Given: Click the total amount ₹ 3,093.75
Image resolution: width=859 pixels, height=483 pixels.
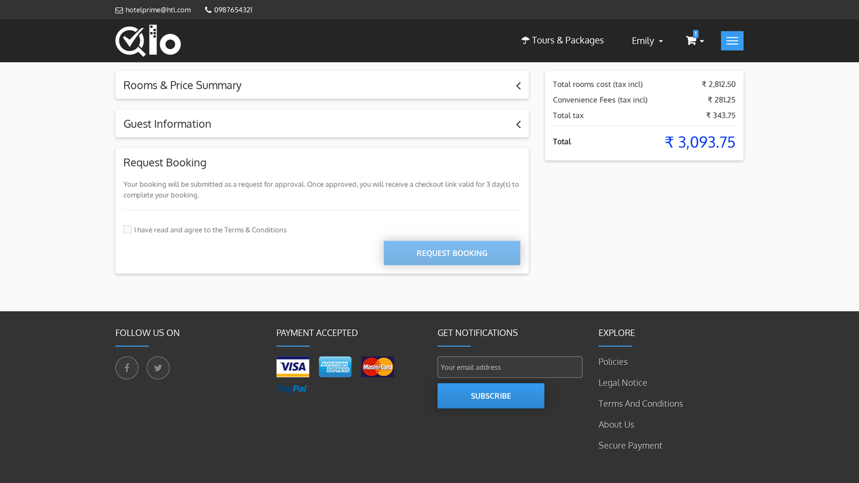Looking at the screenshot, I should 700,142.
